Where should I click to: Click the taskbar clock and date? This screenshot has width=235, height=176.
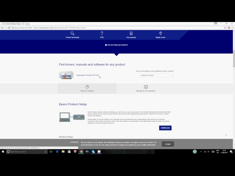(x=224, y=151)
